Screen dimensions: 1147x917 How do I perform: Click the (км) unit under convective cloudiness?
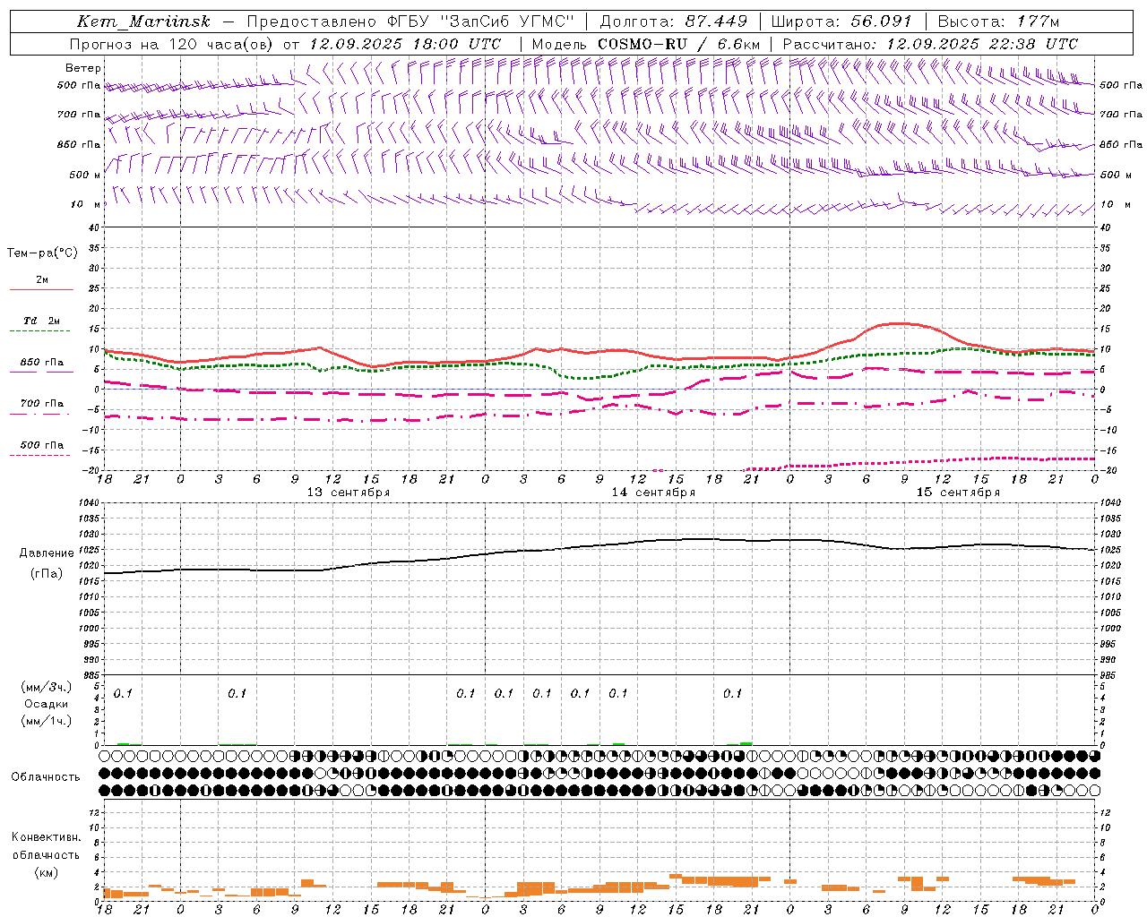point(46,872)
